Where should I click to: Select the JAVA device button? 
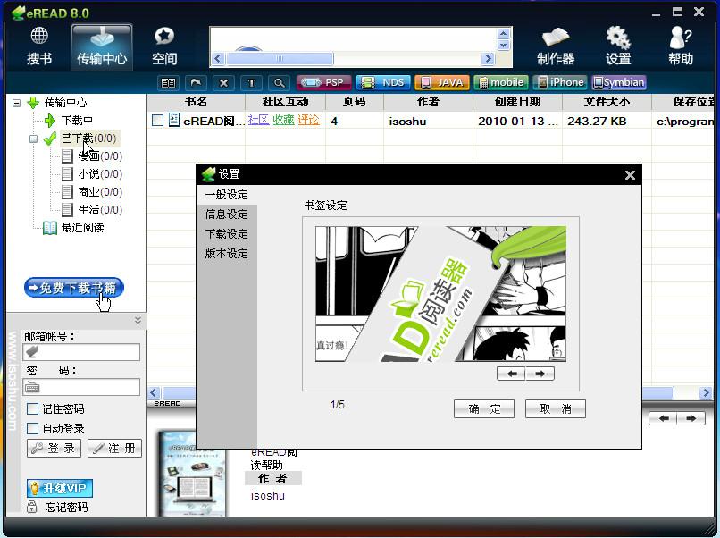tap(442, 83)
